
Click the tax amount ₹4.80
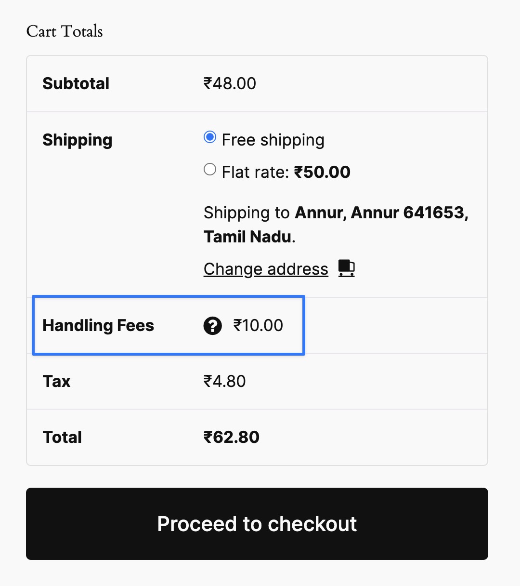[x=224, y=381]
